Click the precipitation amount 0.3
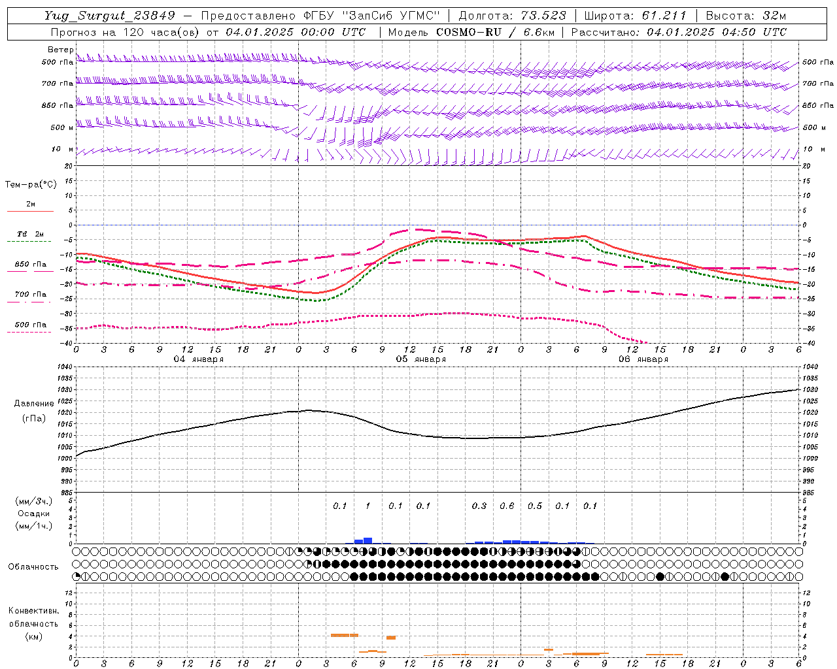 click(479, 506)
